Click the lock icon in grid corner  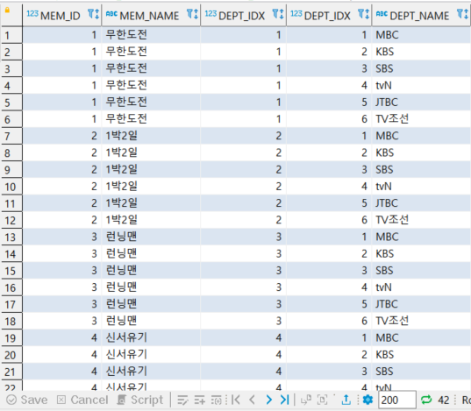(7, 11)
